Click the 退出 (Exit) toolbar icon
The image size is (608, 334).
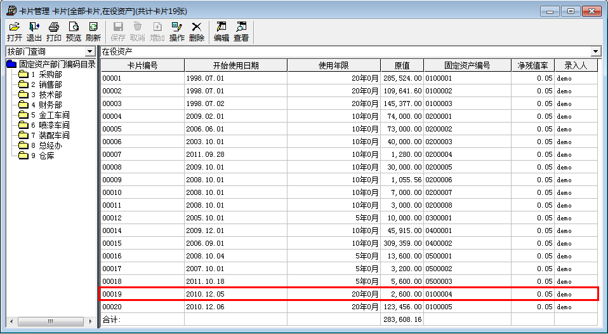point(34,32)
